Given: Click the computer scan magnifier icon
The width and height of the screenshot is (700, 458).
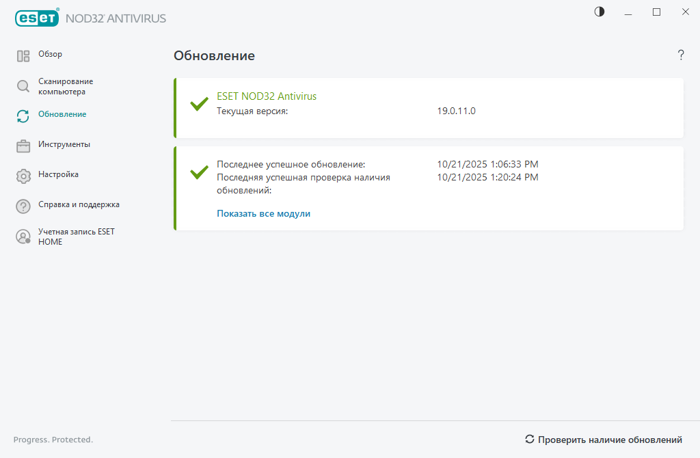Looking at the screenshot, I should point(23,86).
